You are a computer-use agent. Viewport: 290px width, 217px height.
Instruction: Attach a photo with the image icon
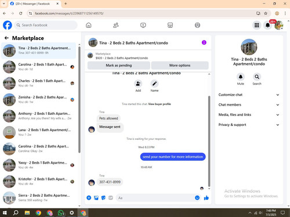coord(96,198)
